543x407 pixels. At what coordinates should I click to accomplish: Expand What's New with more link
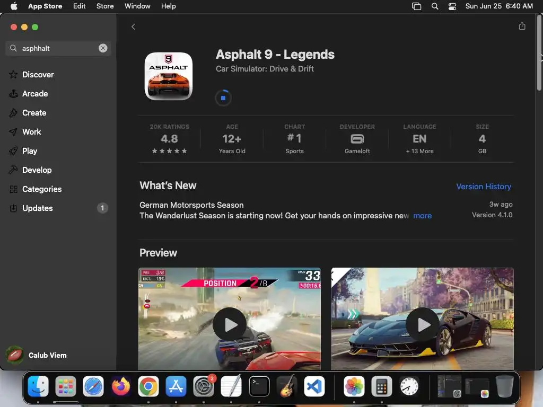[x=422, y=216]
